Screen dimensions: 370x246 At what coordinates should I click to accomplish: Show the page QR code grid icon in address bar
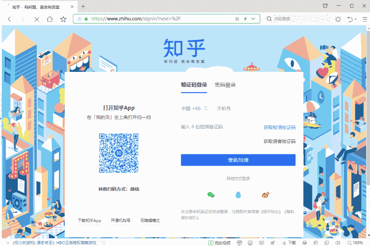click(237, 19)
